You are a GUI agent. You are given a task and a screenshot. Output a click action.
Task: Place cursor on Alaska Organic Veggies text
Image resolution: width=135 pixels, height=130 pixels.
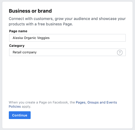[x=31, y=38]
